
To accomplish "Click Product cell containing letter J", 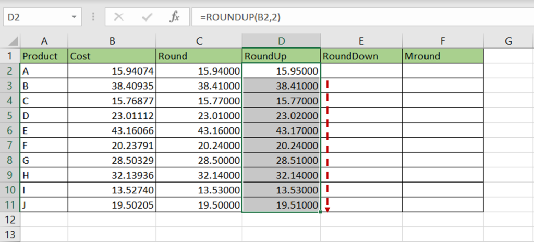I will coord(44,205).
